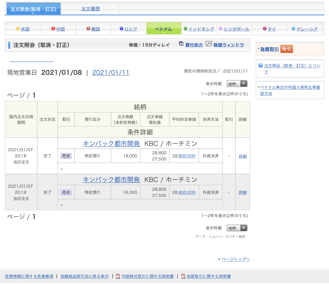Screen dimensions: 329x284
Task: Click the PDF icon before 為替取引に関する説明書
Action: (x=183, y=276)
